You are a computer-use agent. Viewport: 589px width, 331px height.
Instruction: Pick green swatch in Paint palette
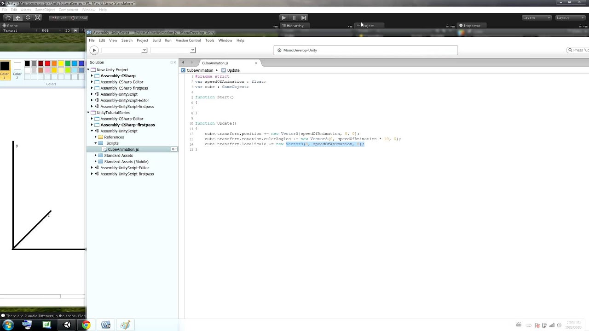[x=68, y=63]
